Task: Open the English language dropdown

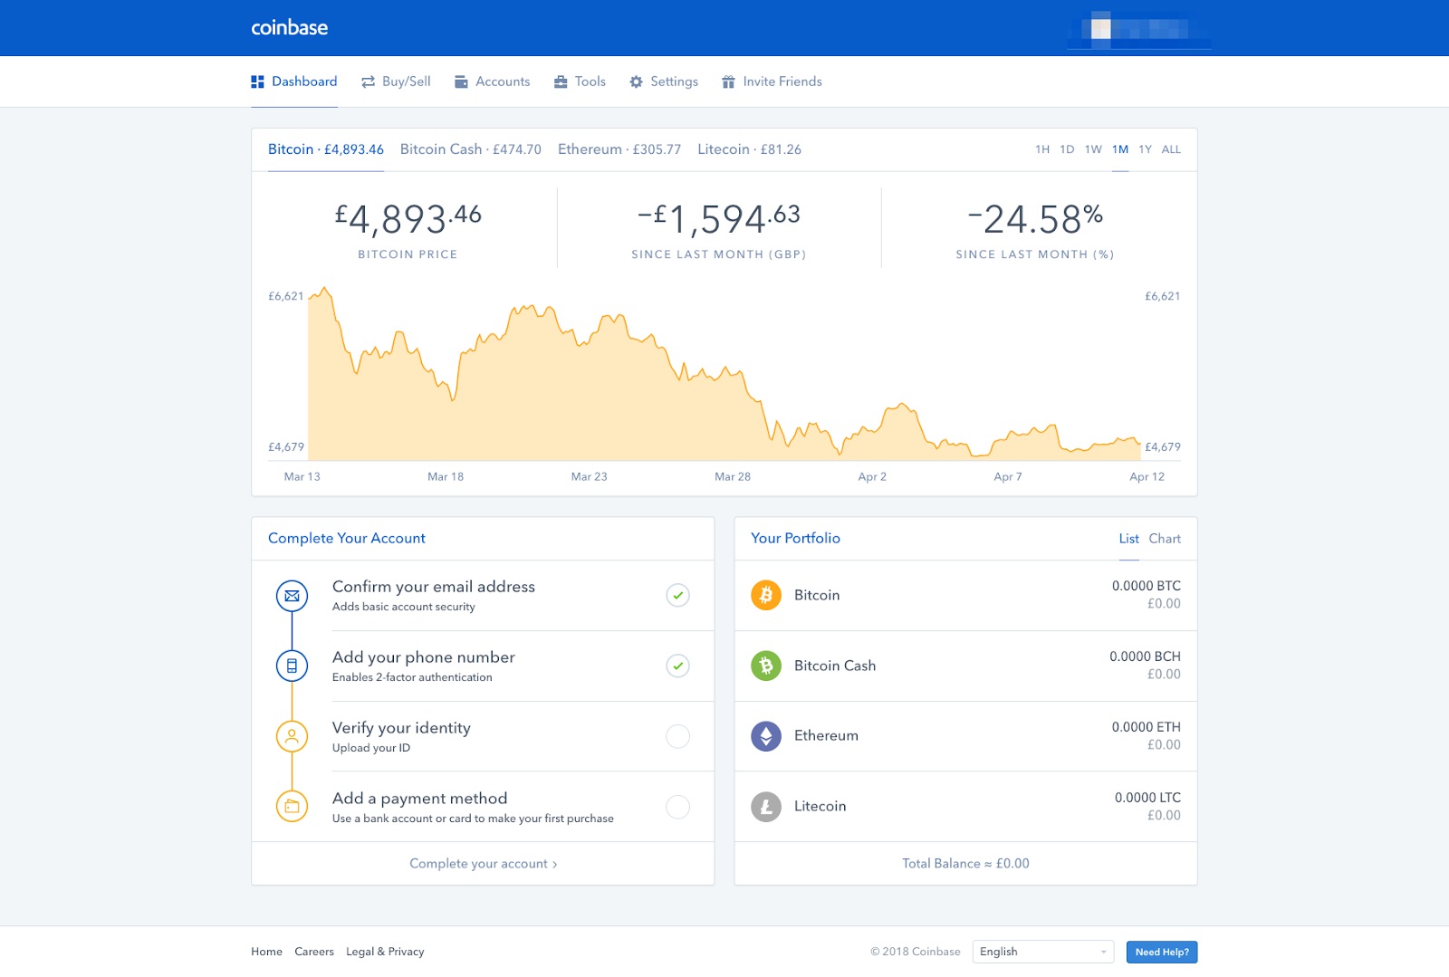Action: (x=1043, y=952)
